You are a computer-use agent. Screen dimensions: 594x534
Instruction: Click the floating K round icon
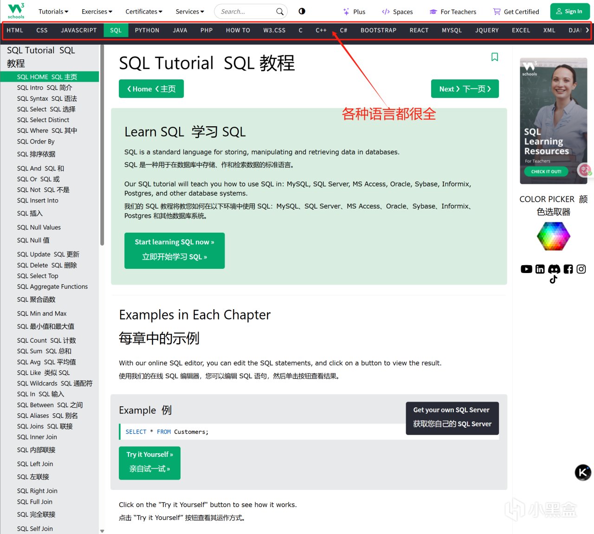(583, 473)
